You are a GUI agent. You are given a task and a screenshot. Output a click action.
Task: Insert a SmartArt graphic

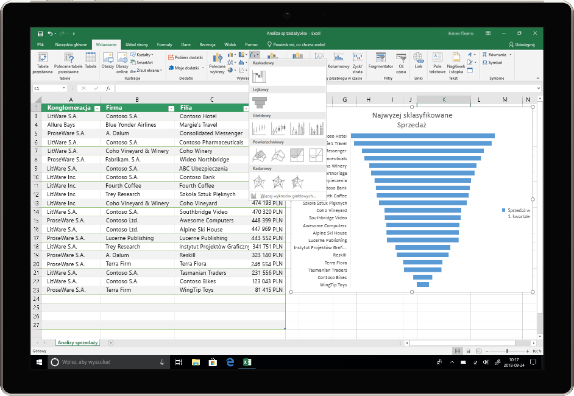(141, 63)
